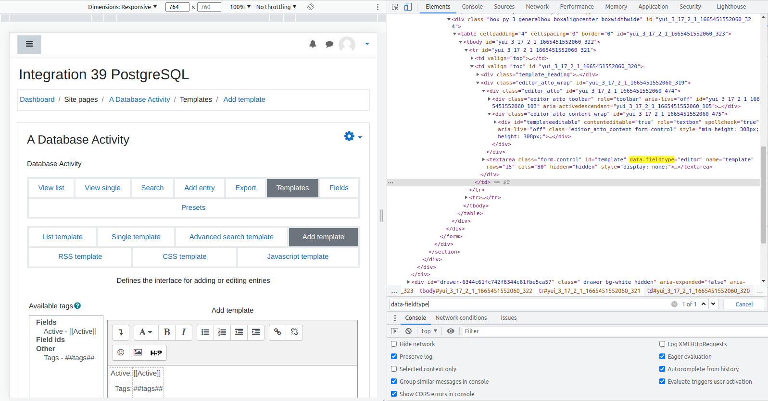Screen dimensions: 768x401
Task: Go to previous search result
Action: pos(704,304)
